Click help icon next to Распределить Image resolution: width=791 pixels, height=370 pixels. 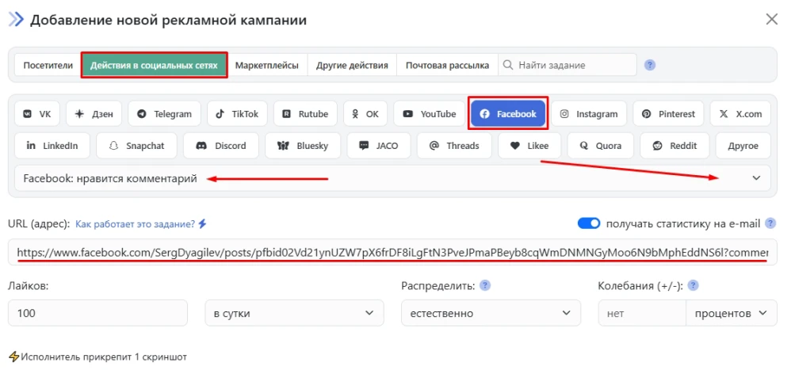(x=485, y=286)
